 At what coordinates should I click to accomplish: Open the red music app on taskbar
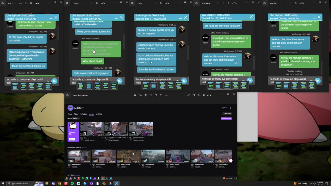[66, 183]
